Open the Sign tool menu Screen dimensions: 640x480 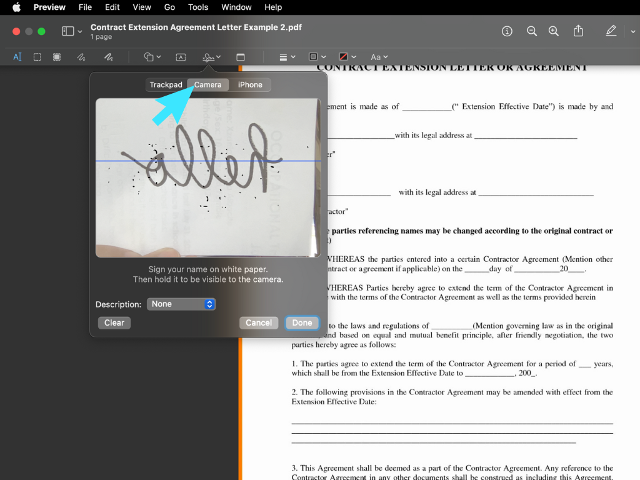[x=211, y=57]
